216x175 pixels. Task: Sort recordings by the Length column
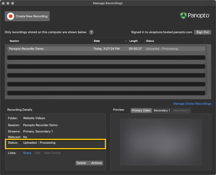pyautogui.click(x=133, y=41)
